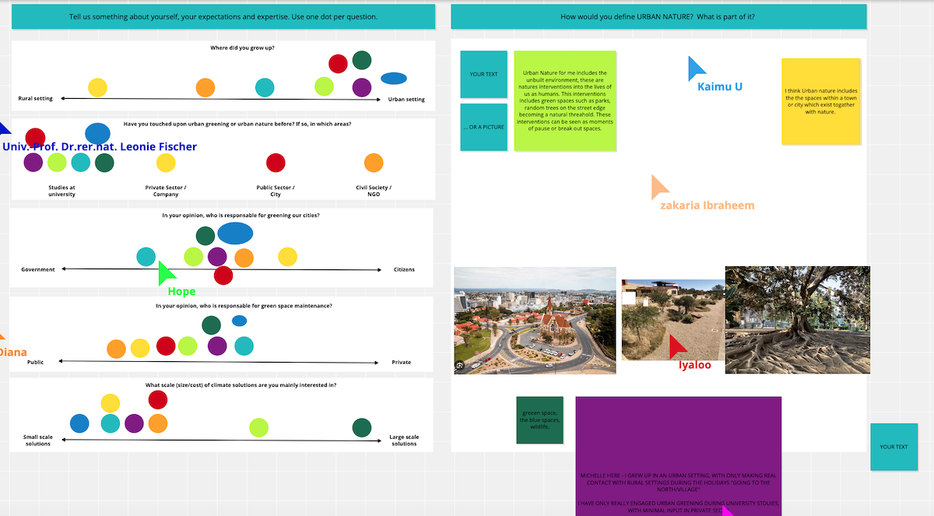This screenshot has height=516, width=934.
Task: Click 'Government' axis label
Action: point(38,269)
